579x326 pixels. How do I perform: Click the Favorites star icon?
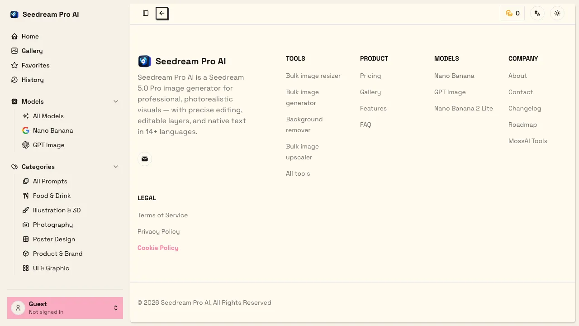tap(14, 65)
